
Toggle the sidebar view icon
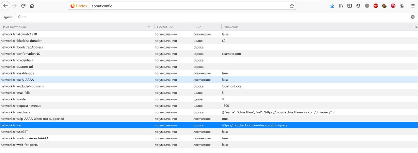coord(350,6)
